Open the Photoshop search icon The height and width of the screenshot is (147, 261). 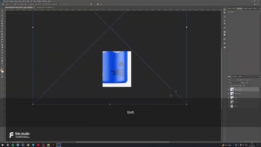pos(254,4)
